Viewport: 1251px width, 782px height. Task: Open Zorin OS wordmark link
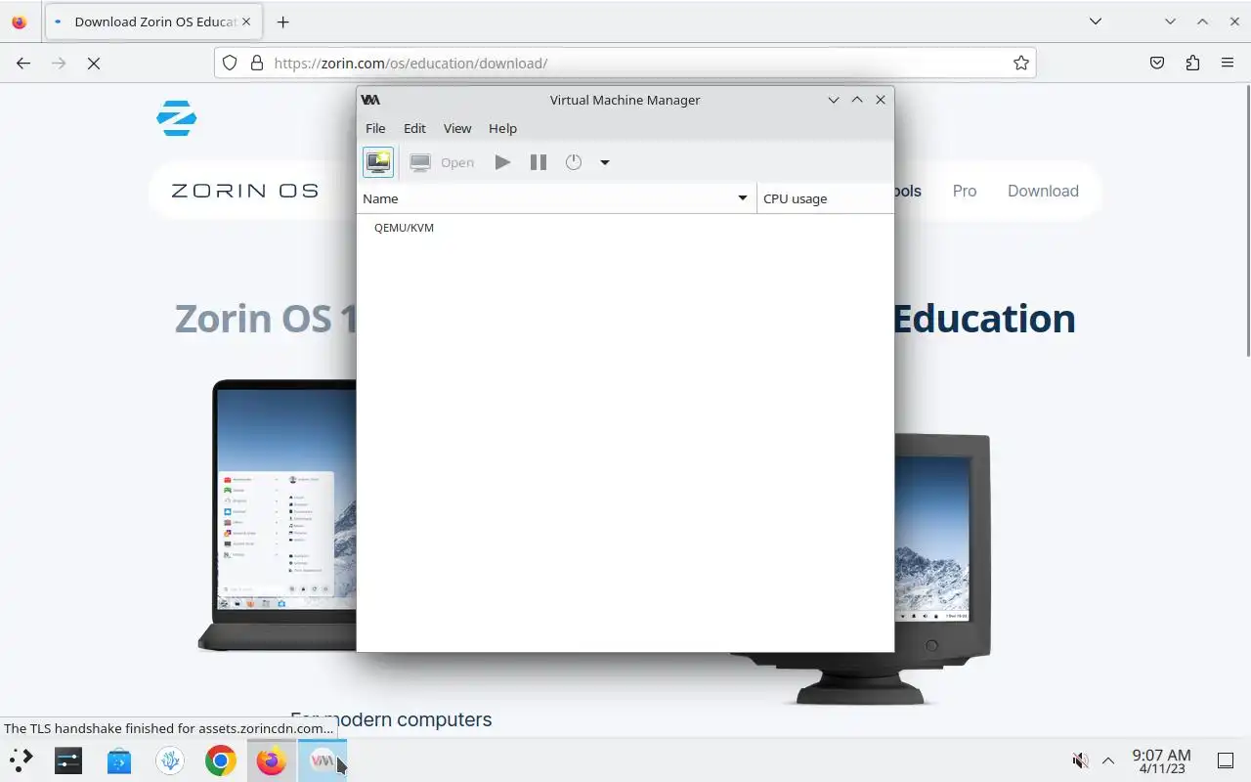click(x=244, y=191)
